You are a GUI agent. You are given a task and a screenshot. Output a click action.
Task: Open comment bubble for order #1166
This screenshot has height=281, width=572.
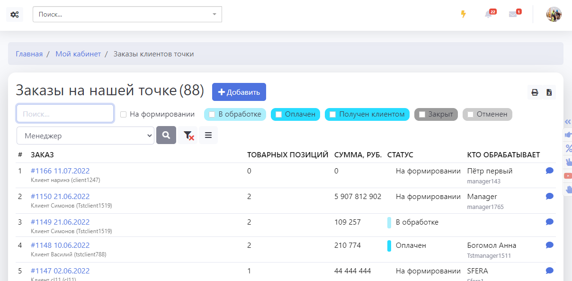[x=549, y=171]
